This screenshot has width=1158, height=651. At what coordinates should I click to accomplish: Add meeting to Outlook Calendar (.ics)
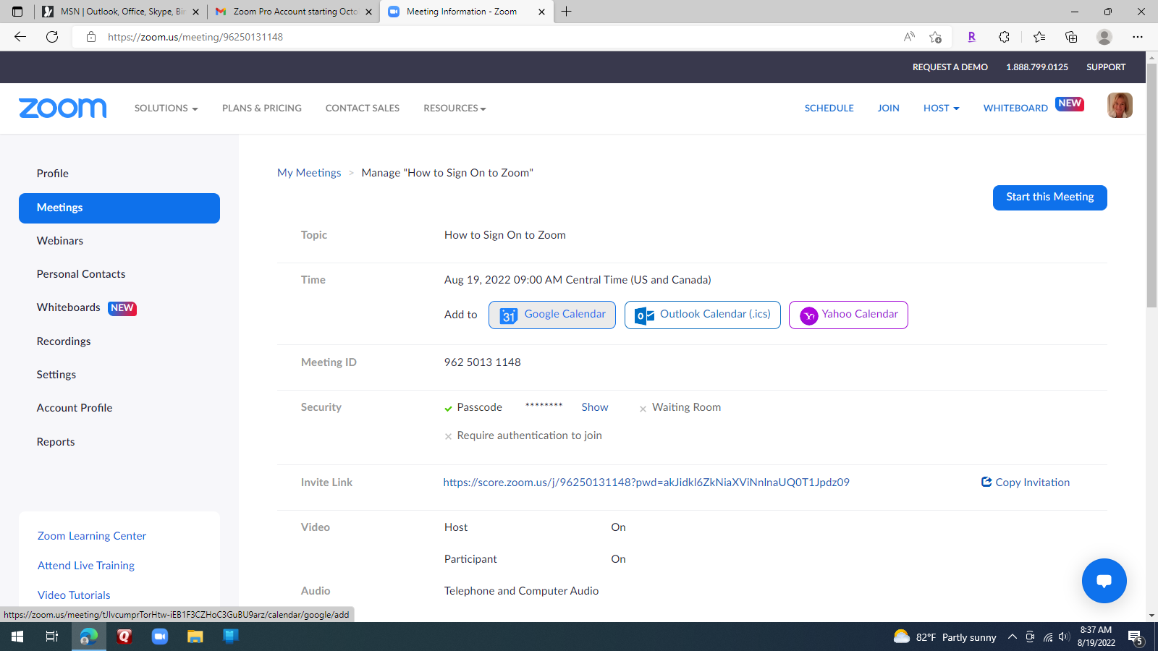703,315
